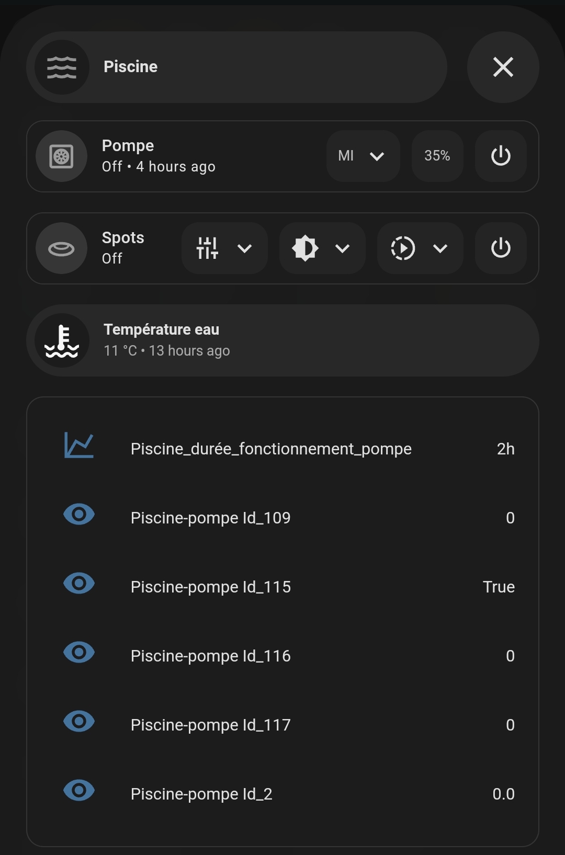This screenshot has height=855, width=565.
Task: Click the eye icon beside Piscine-pompe Id_109
Action: 79,515
